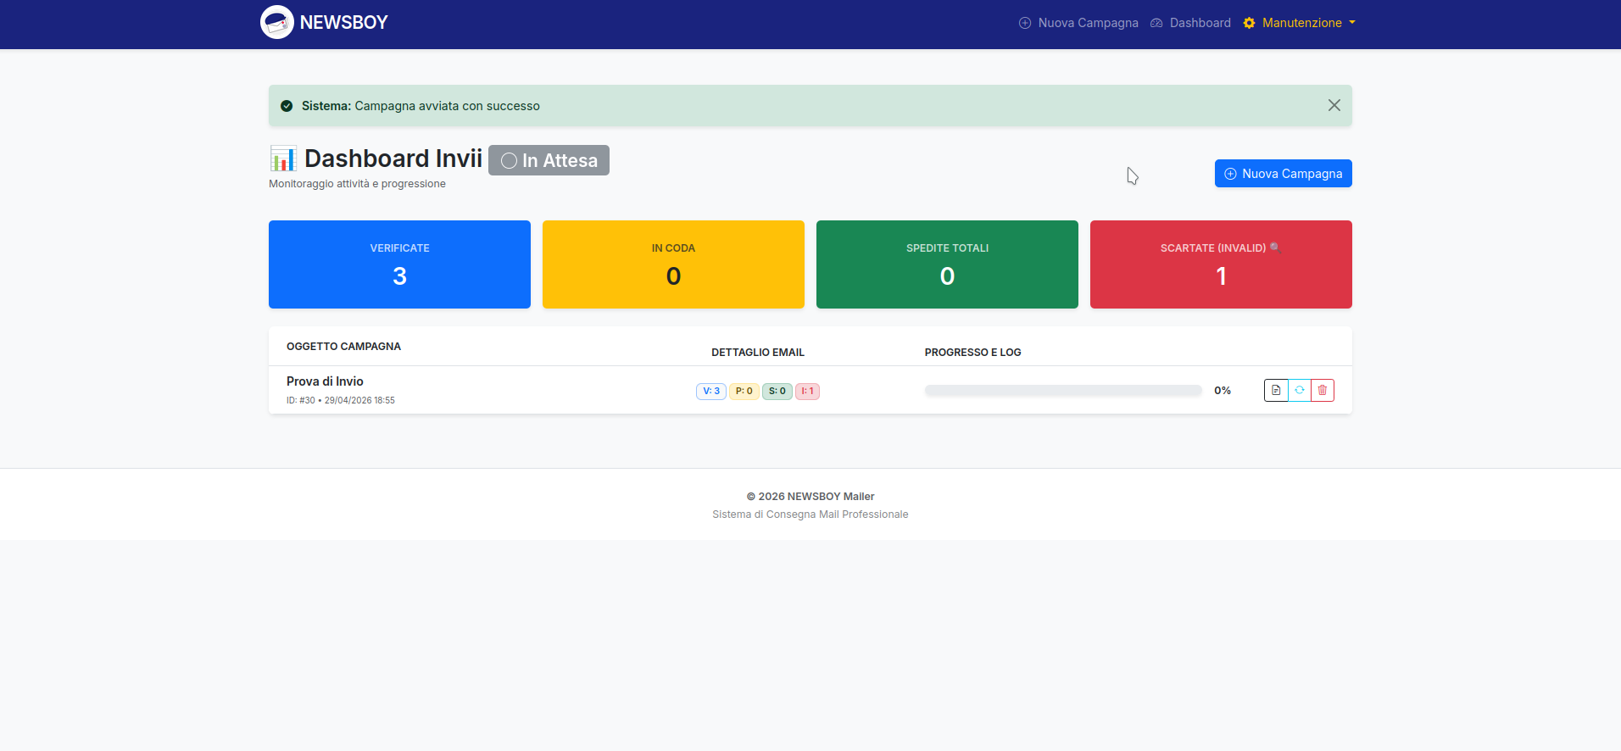Image resolution: width=1621 pixels, height=751 pixels.
Task: Open the log file for Prova di Invio
Action: pos(1276,390)
